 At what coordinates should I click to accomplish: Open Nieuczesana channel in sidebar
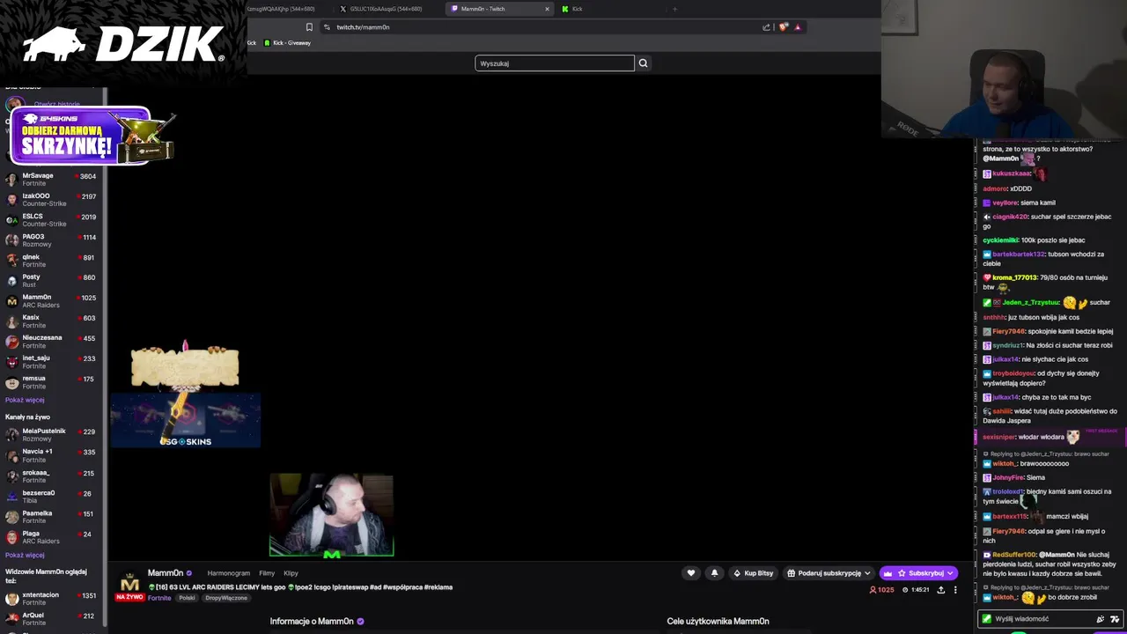point(52,342)
